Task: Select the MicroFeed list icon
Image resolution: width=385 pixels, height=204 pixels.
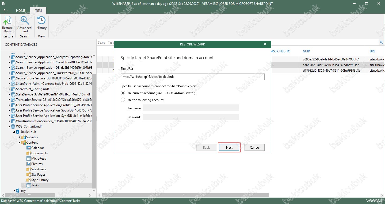Action: coord(29,159)
